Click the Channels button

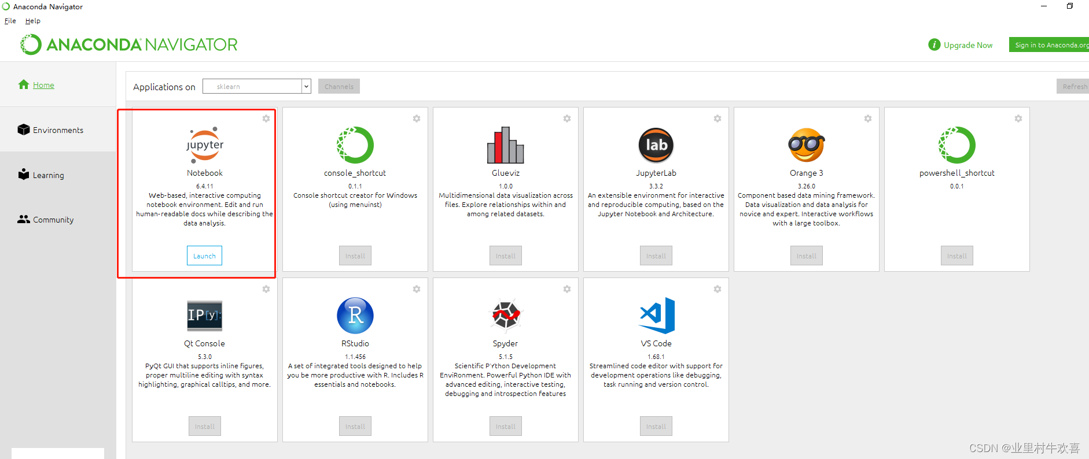pyautogui.click(x=339, y=86)
